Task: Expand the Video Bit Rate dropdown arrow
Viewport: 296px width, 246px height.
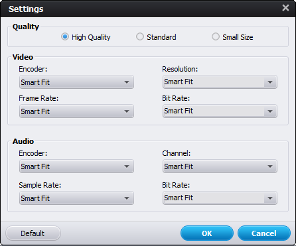Action: [270, 111]
